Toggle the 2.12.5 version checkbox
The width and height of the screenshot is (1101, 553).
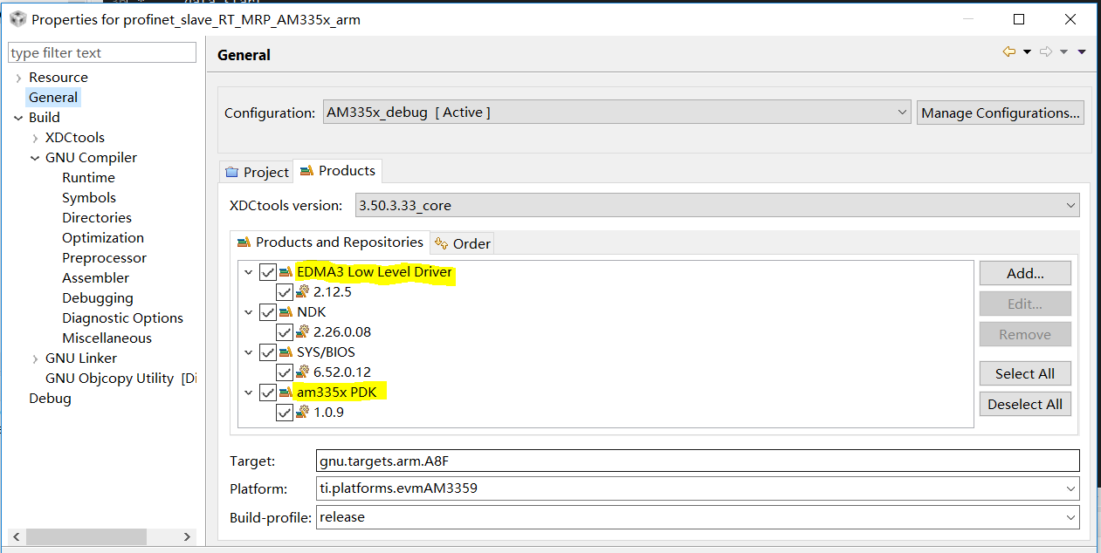[x=285, y=292]
